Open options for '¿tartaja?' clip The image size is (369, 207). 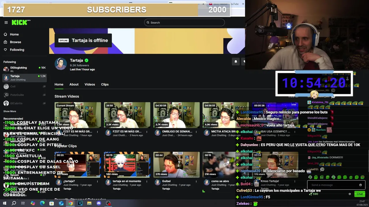coord(97,182)
